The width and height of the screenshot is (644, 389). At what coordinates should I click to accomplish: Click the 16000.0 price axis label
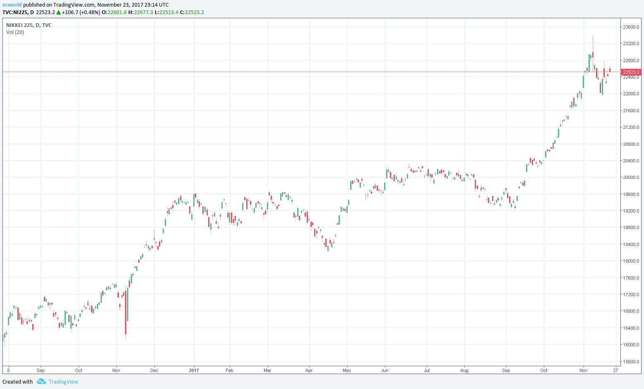point(631,345)
